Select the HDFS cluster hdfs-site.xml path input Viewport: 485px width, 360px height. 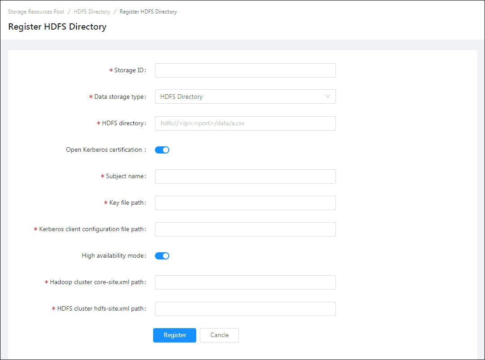coord(245,309)
